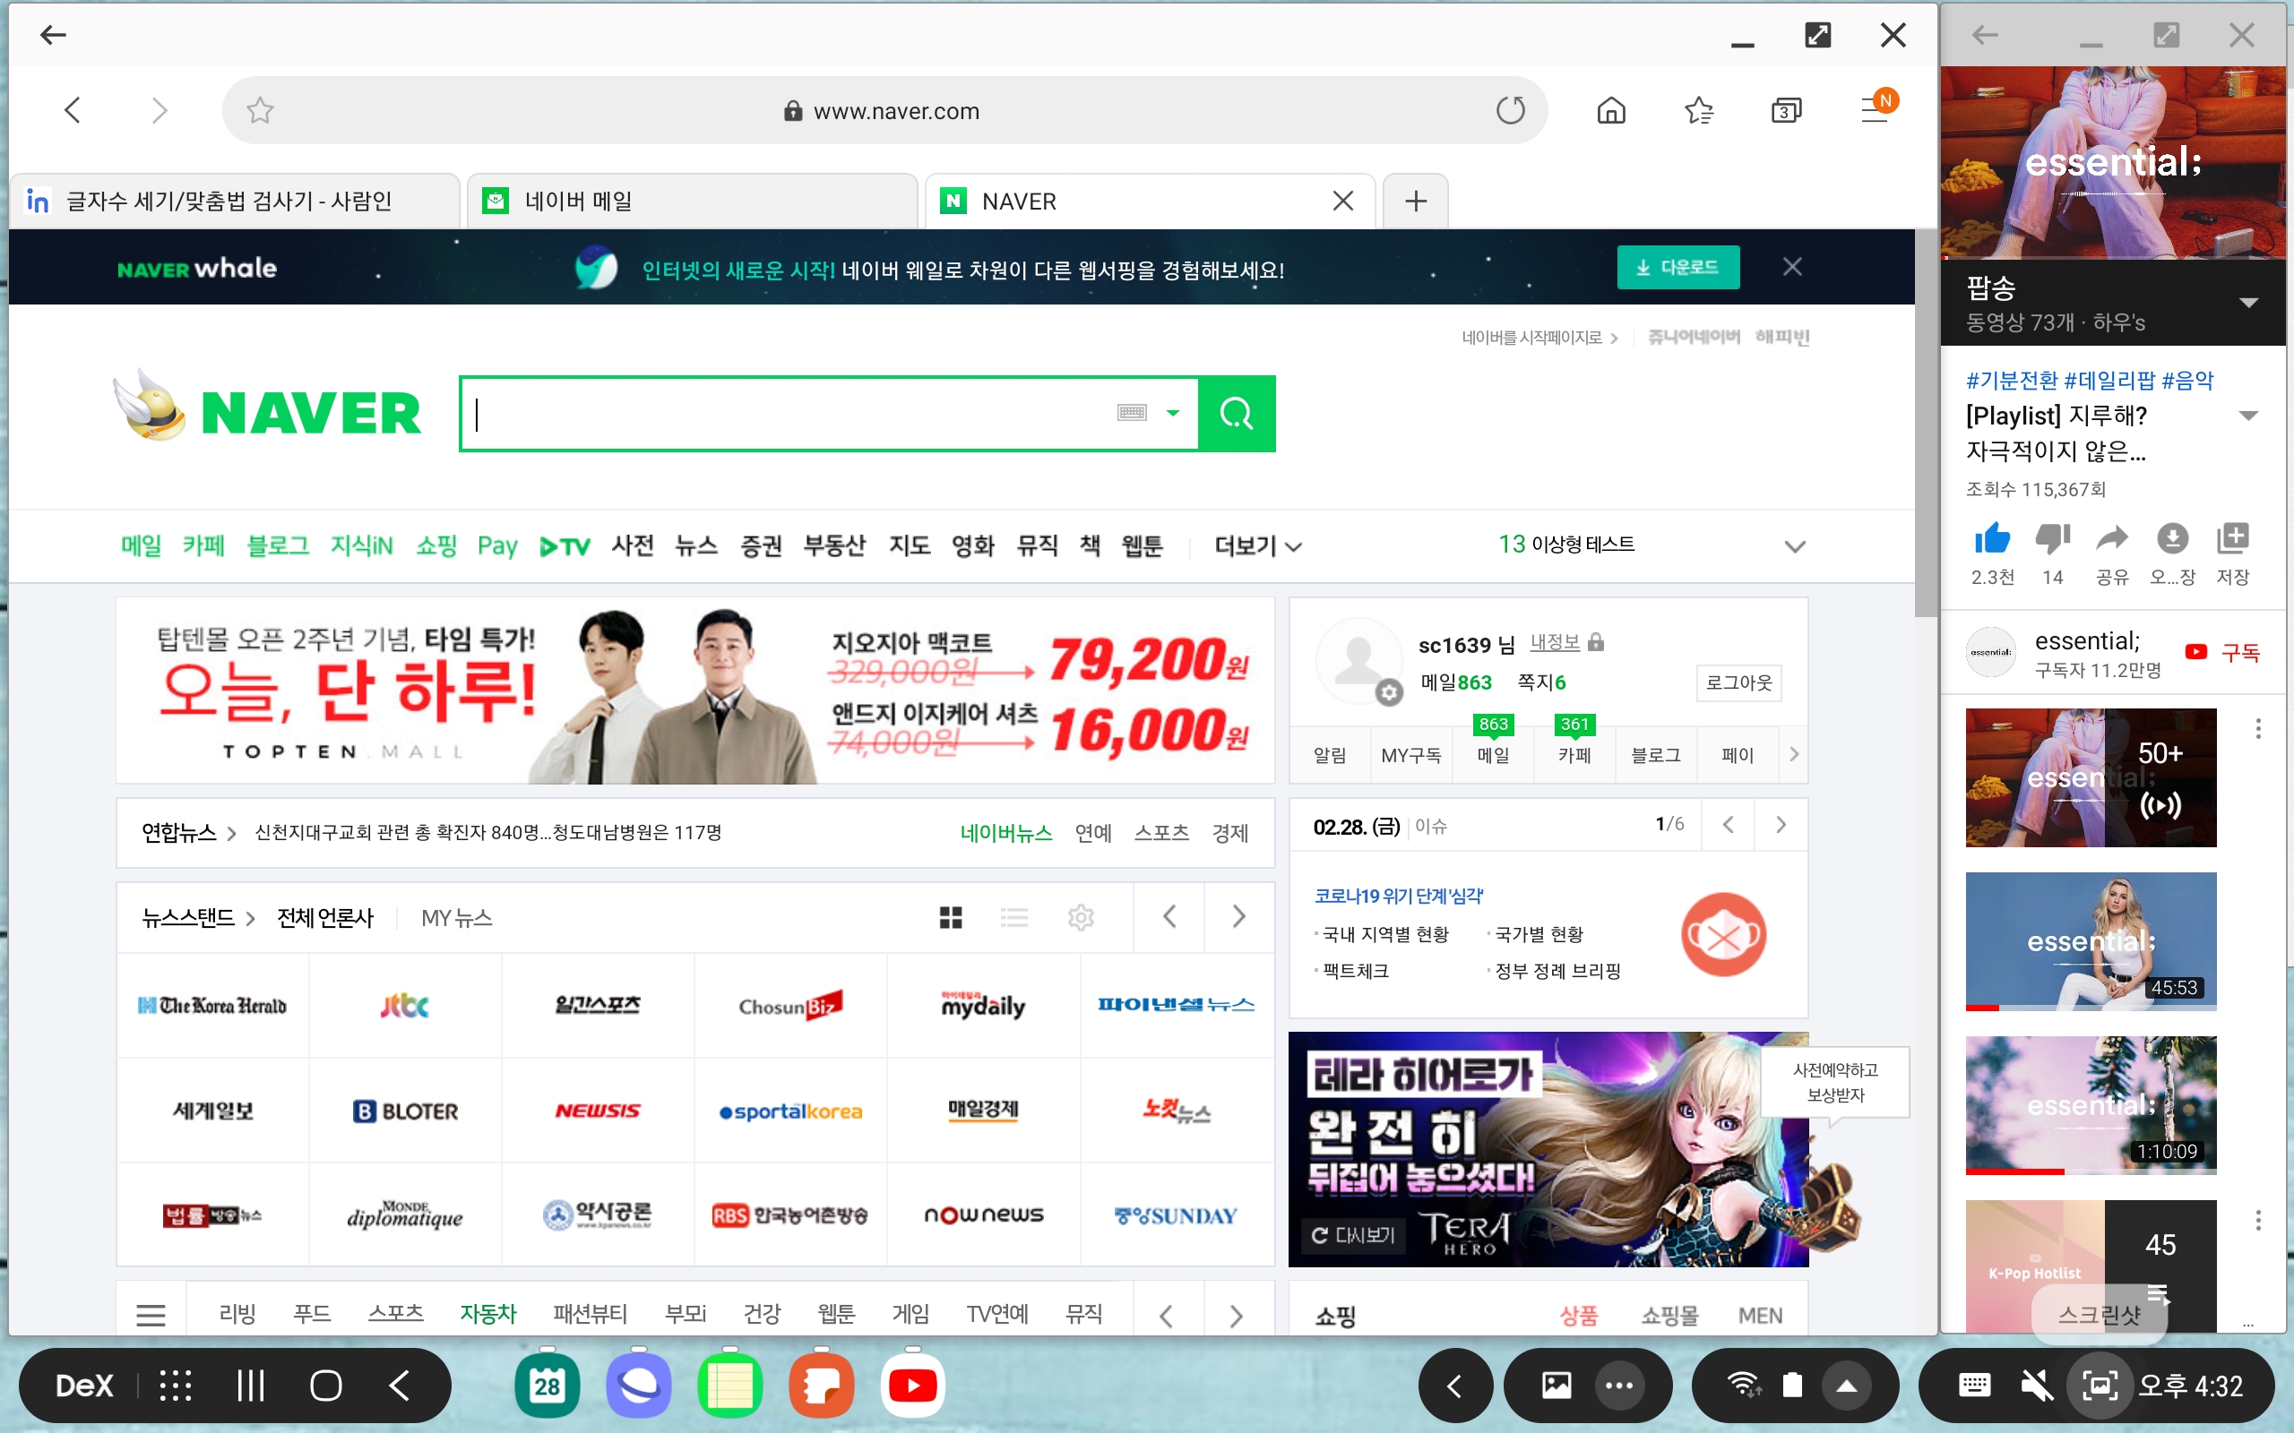The width and height of the screenshot is (2294, 1433).
Task: Expand the trending search ranking chevron
Action: (1795, 546)
